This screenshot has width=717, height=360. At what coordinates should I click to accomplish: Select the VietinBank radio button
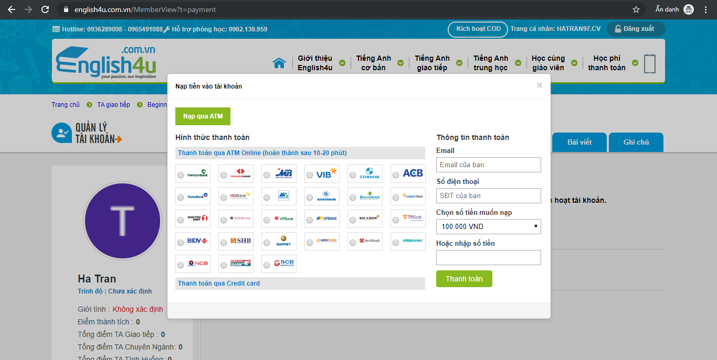click(181, 198)
